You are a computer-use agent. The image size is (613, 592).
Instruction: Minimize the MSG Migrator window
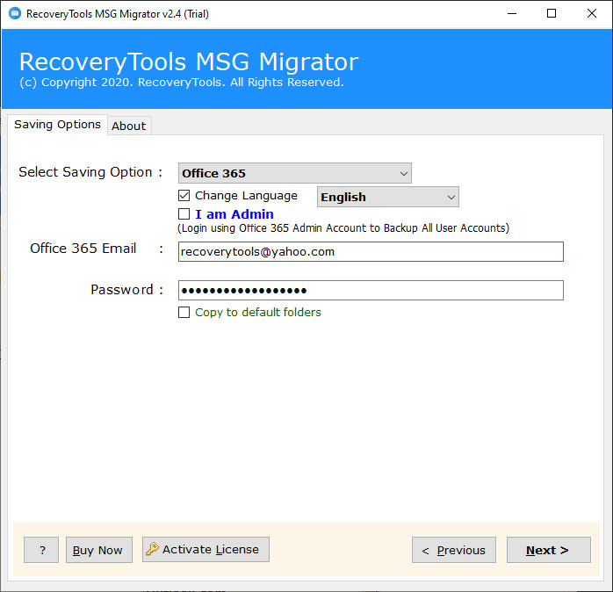tap(512, 14)
